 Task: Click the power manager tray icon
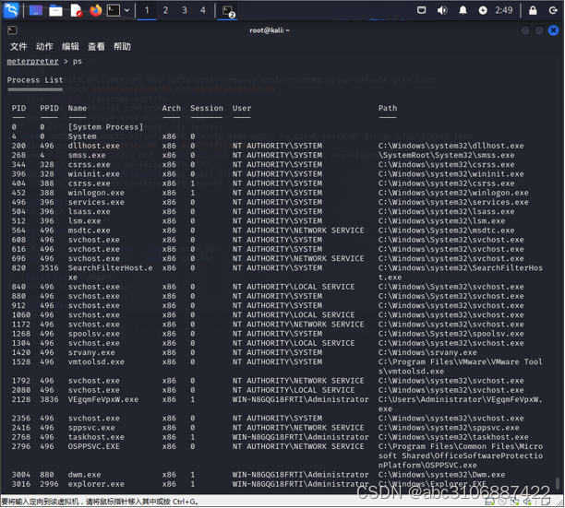[x=483, y=10]
